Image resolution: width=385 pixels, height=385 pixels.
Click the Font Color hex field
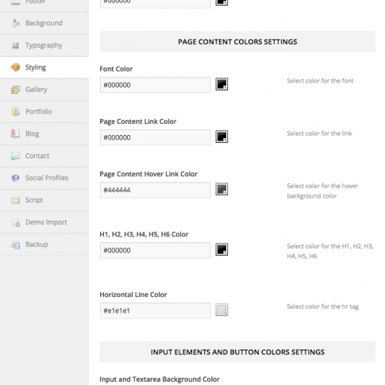click(156, 85)
